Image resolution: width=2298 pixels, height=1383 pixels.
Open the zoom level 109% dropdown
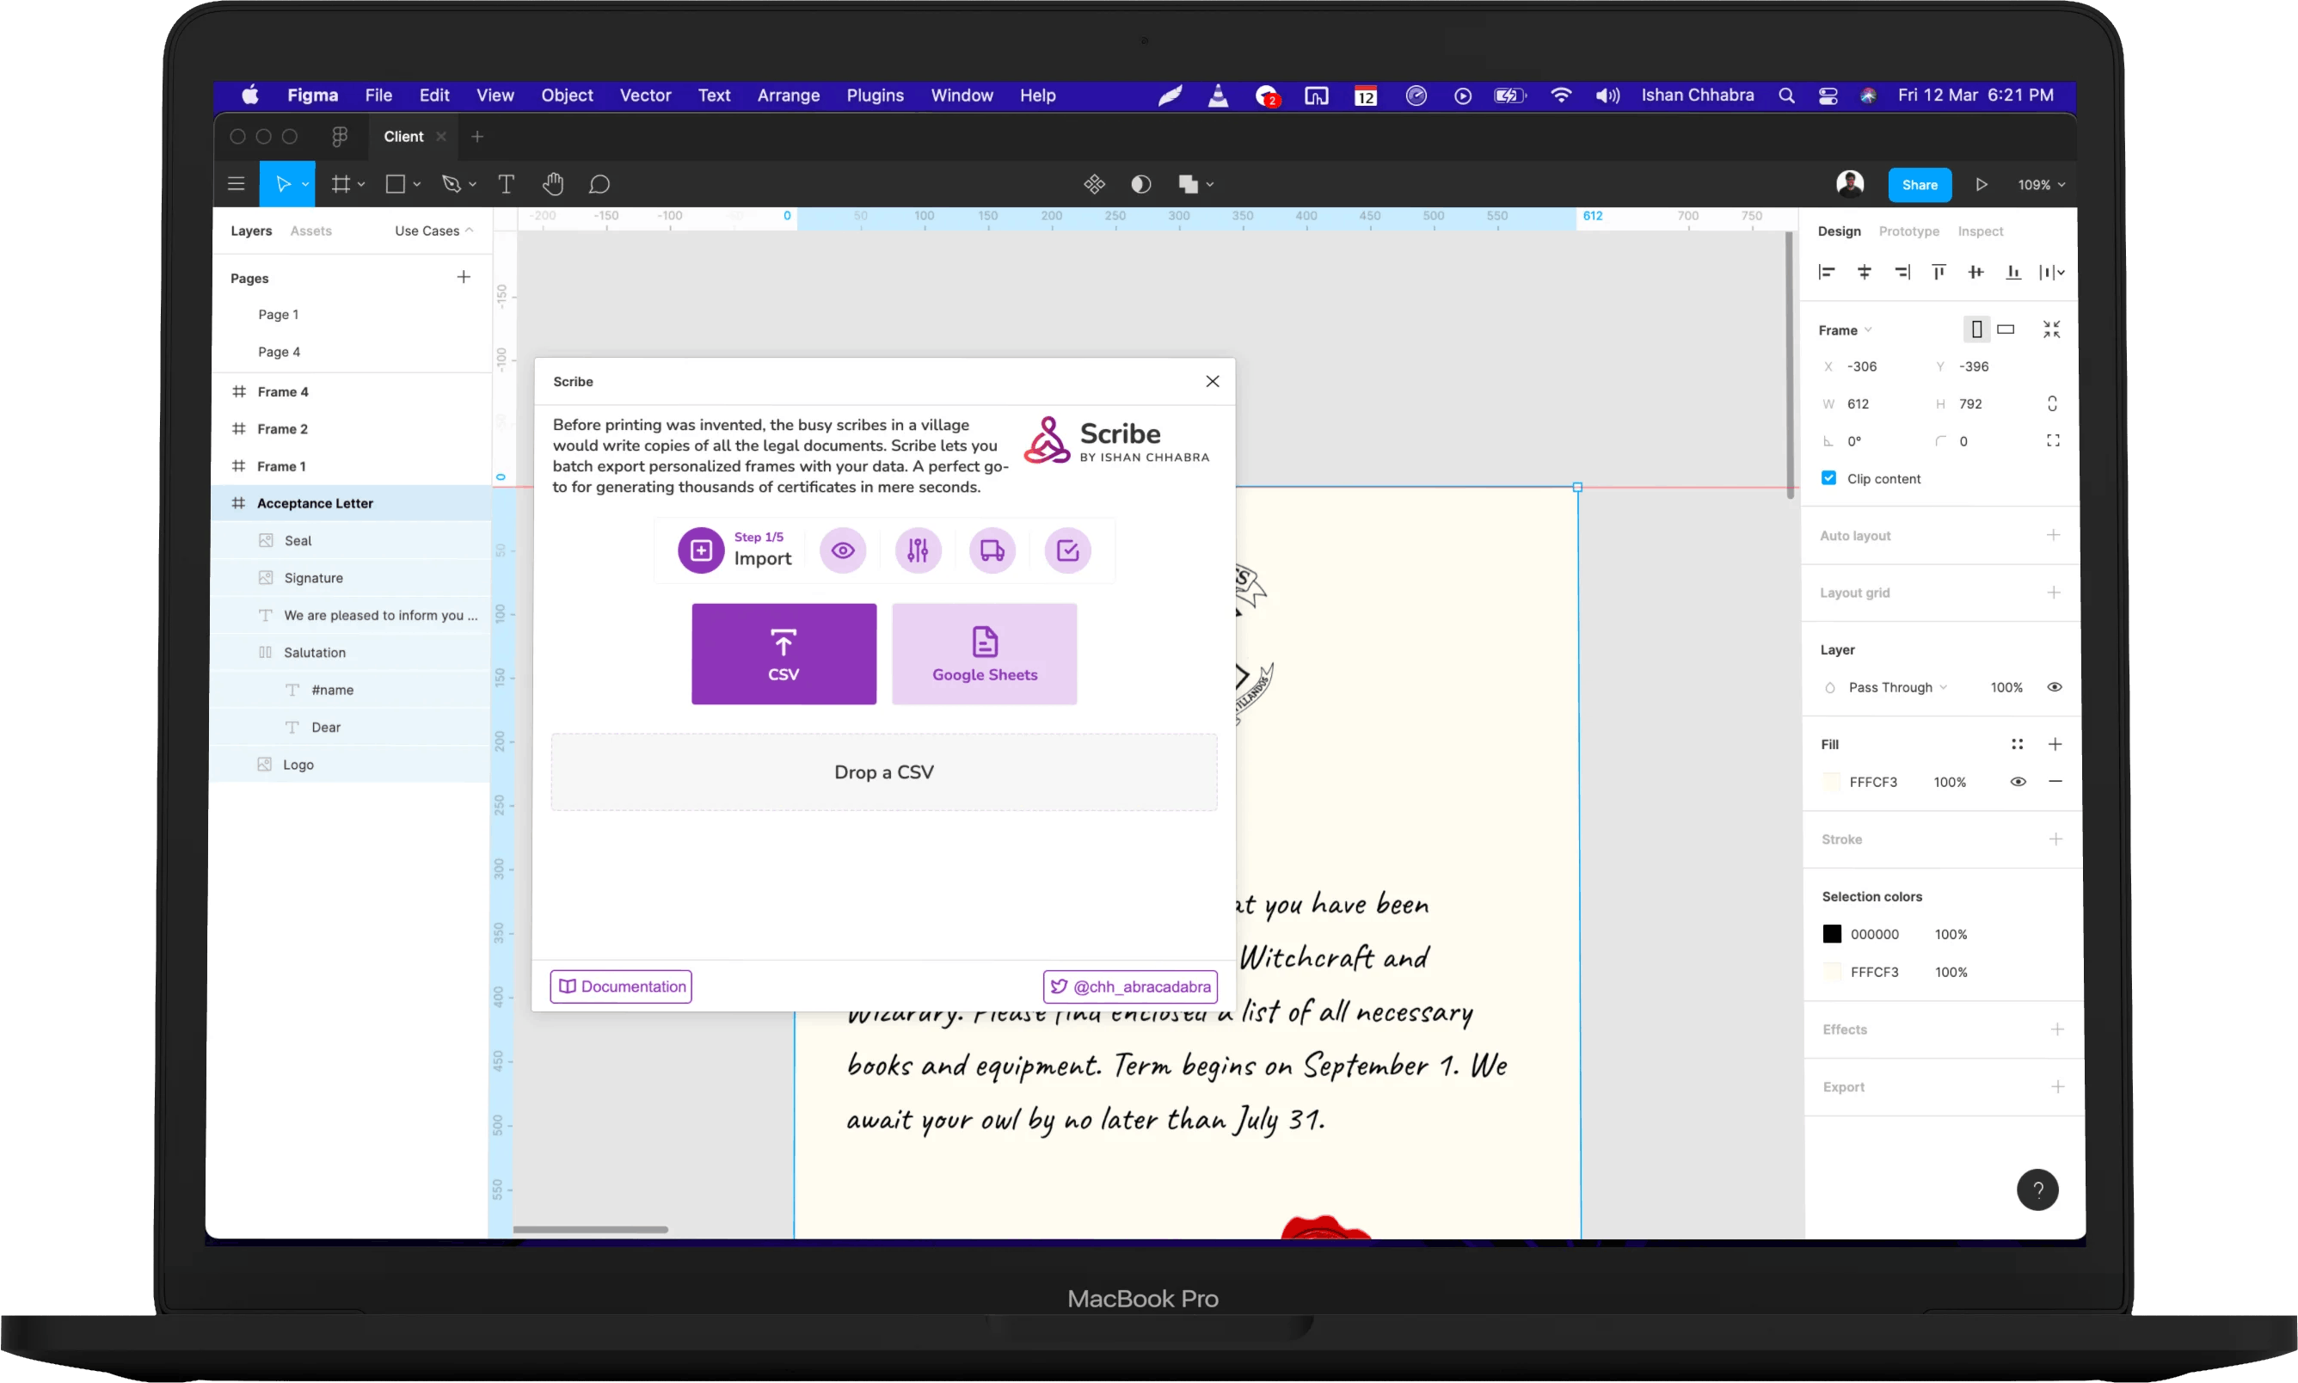[x=2041, y=186]
